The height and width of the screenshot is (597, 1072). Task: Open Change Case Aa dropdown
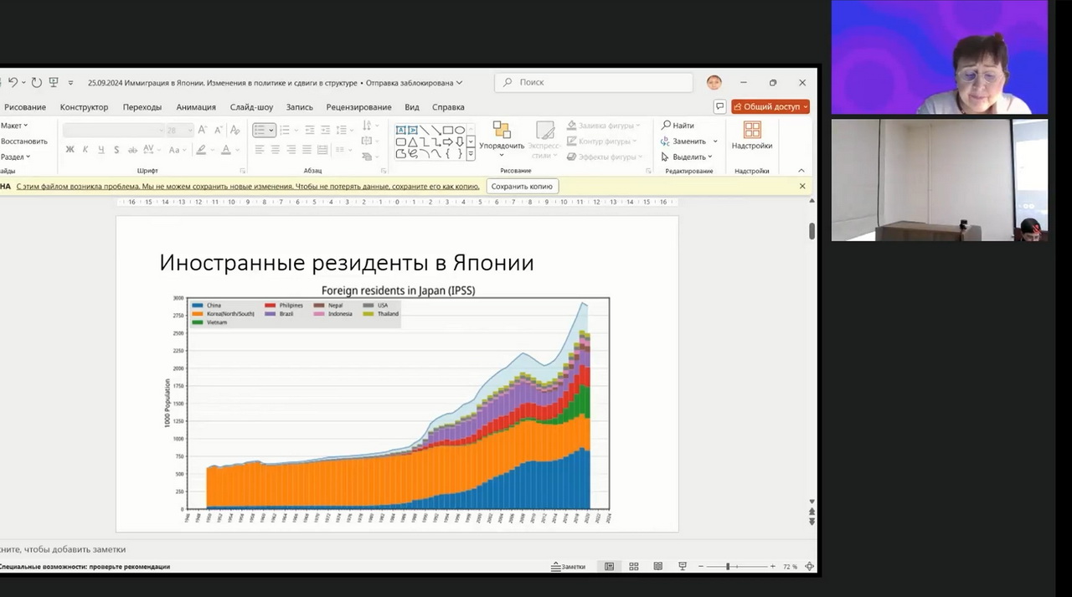[x=177, y=150]
